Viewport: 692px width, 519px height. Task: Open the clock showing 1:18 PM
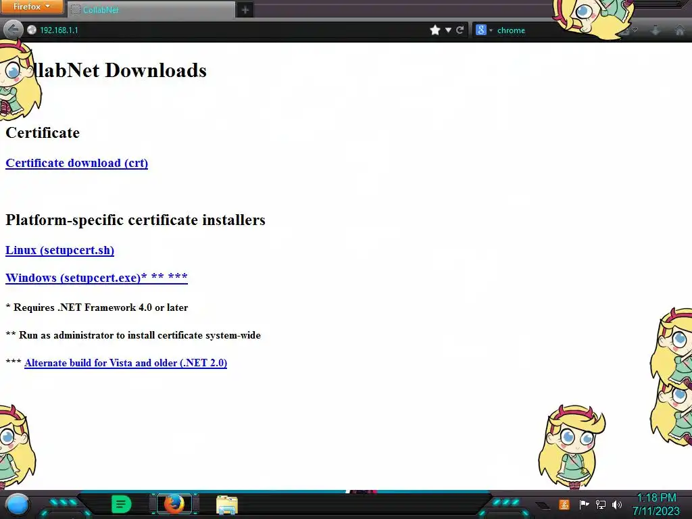pos(656,504)
